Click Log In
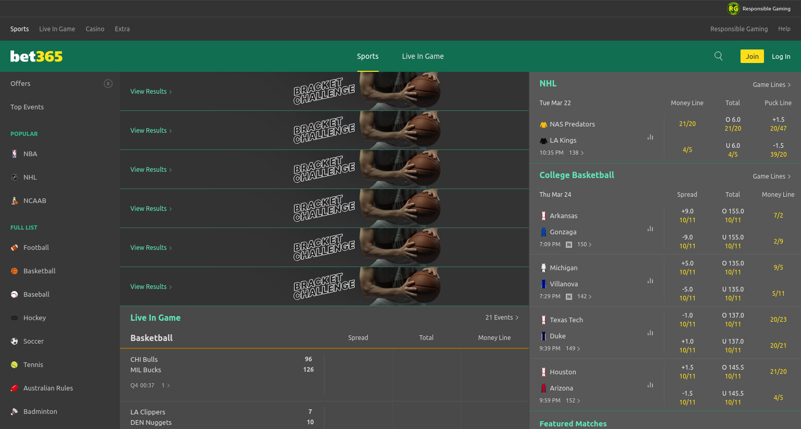 click(781, 56)
